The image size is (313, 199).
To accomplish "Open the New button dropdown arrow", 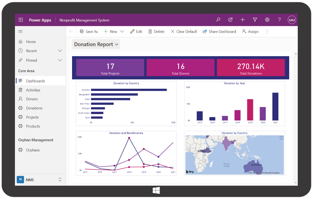I will click(x=122, y=32).
